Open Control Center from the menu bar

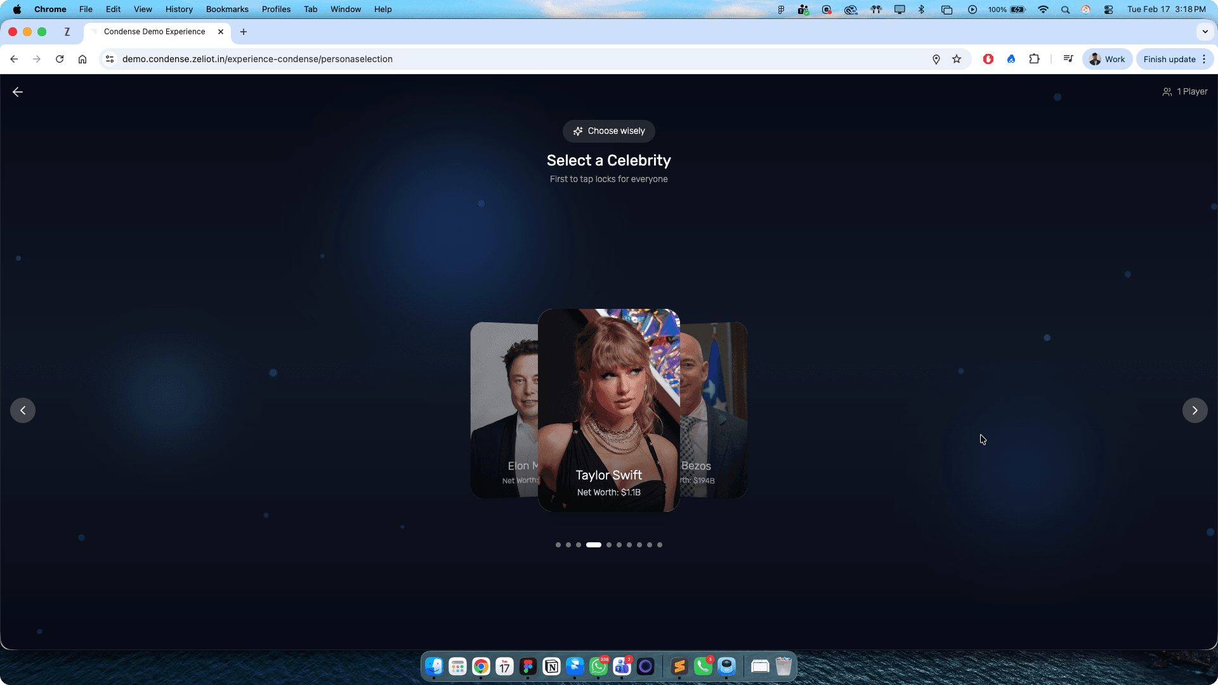point(1108,10)
